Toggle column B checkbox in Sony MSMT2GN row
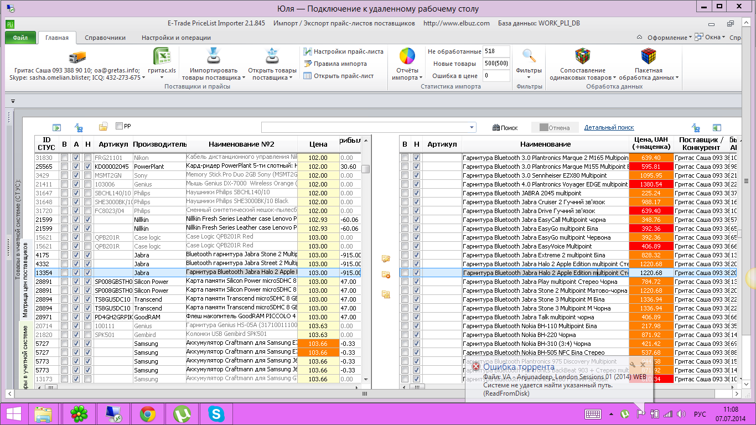756x425 pixels. click(x=64, y=175)
